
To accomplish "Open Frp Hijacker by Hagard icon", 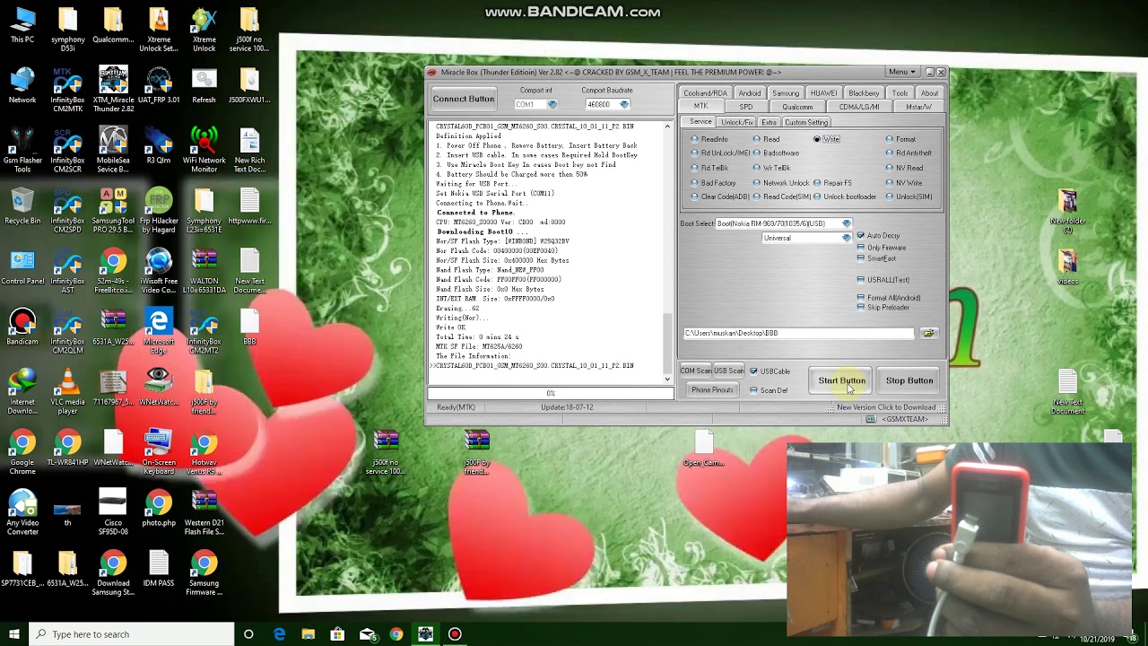I will click(159, 210).
